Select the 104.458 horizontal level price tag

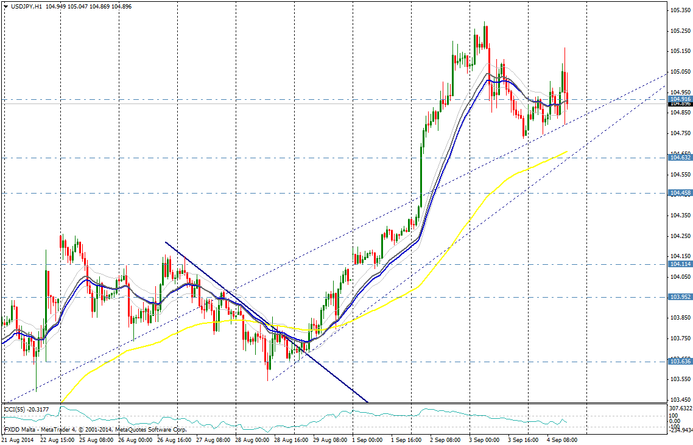(x=680, y=193)
